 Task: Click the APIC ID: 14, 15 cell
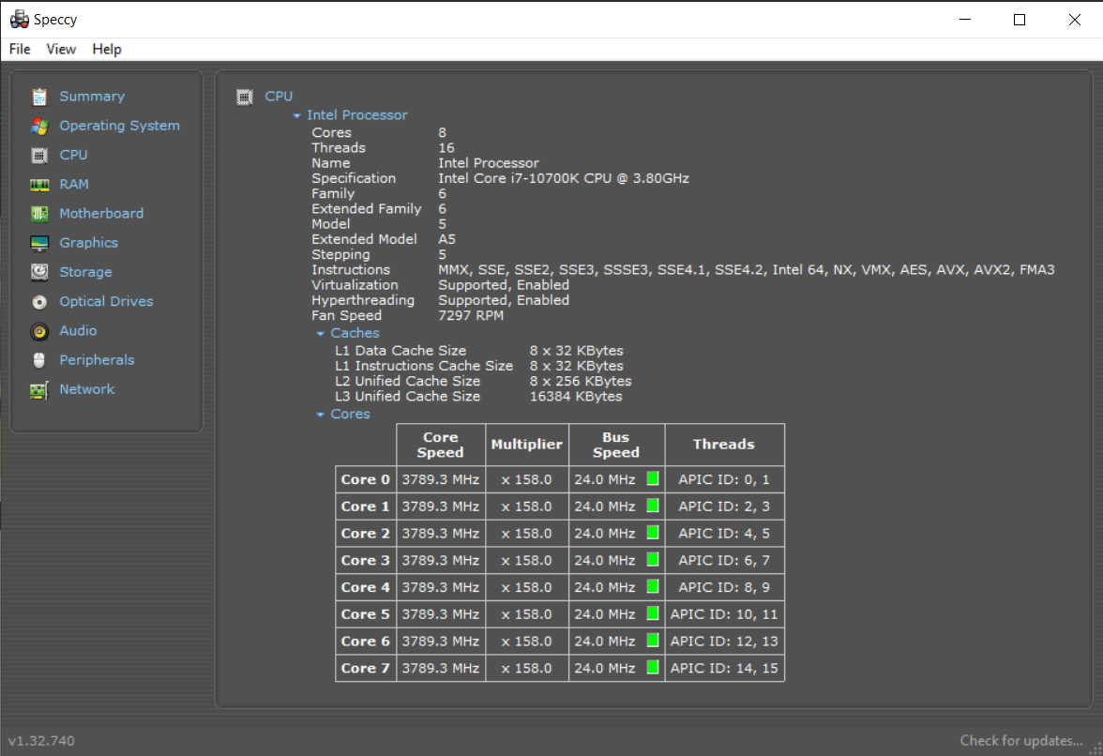coord(724,668)
